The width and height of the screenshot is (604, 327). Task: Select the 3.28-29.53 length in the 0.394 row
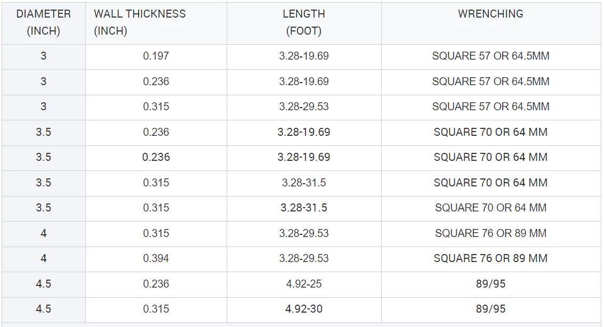pos(304,258)
